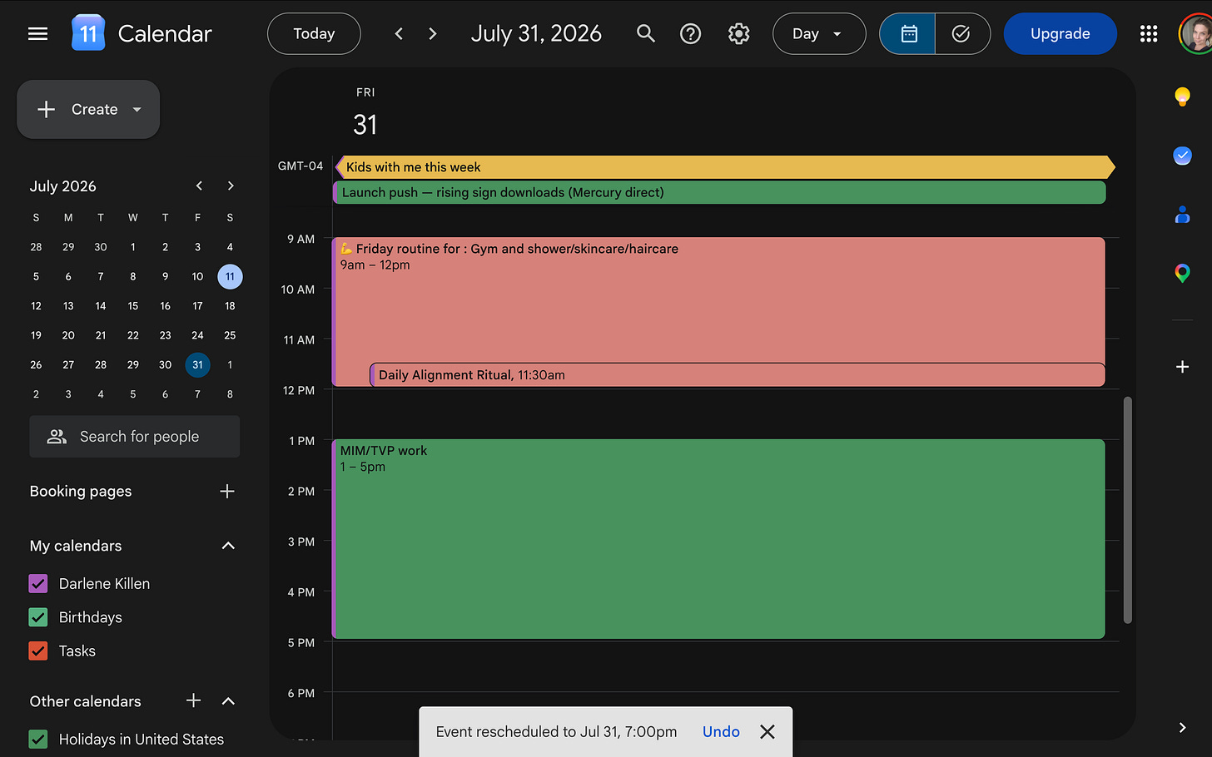The image size is (1212, 757).
Task: Hide side panel chevron at bottom right
Action: tap(1182, 728)
